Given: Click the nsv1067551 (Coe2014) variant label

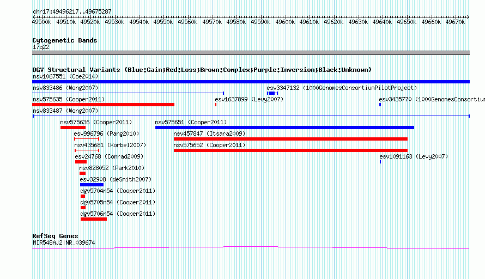Looking at the screenshot, I should click(x=65, y=76).
